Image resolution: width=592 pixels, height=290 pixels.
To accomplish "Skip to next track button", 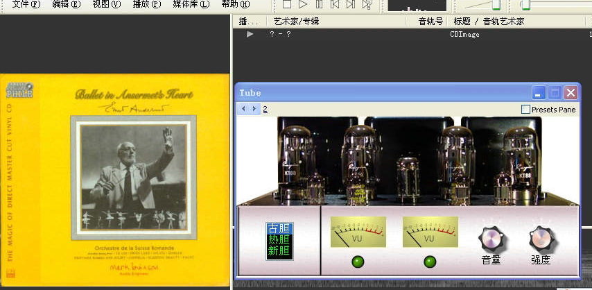I will [350, 4].
